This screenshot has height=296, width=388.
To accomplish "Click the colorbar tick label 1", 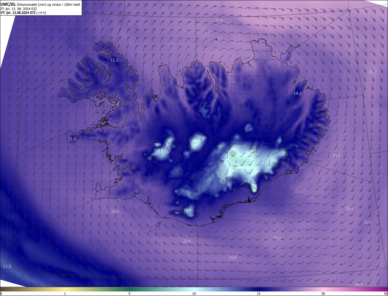I will (65, 294).
